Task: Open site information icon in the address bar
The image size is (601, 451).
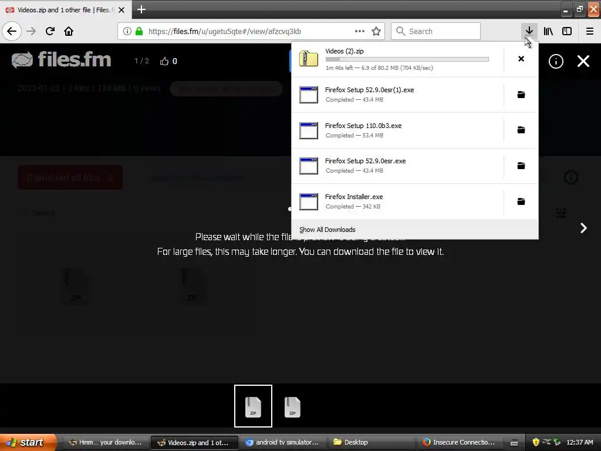Action: (x=127, y=32)
